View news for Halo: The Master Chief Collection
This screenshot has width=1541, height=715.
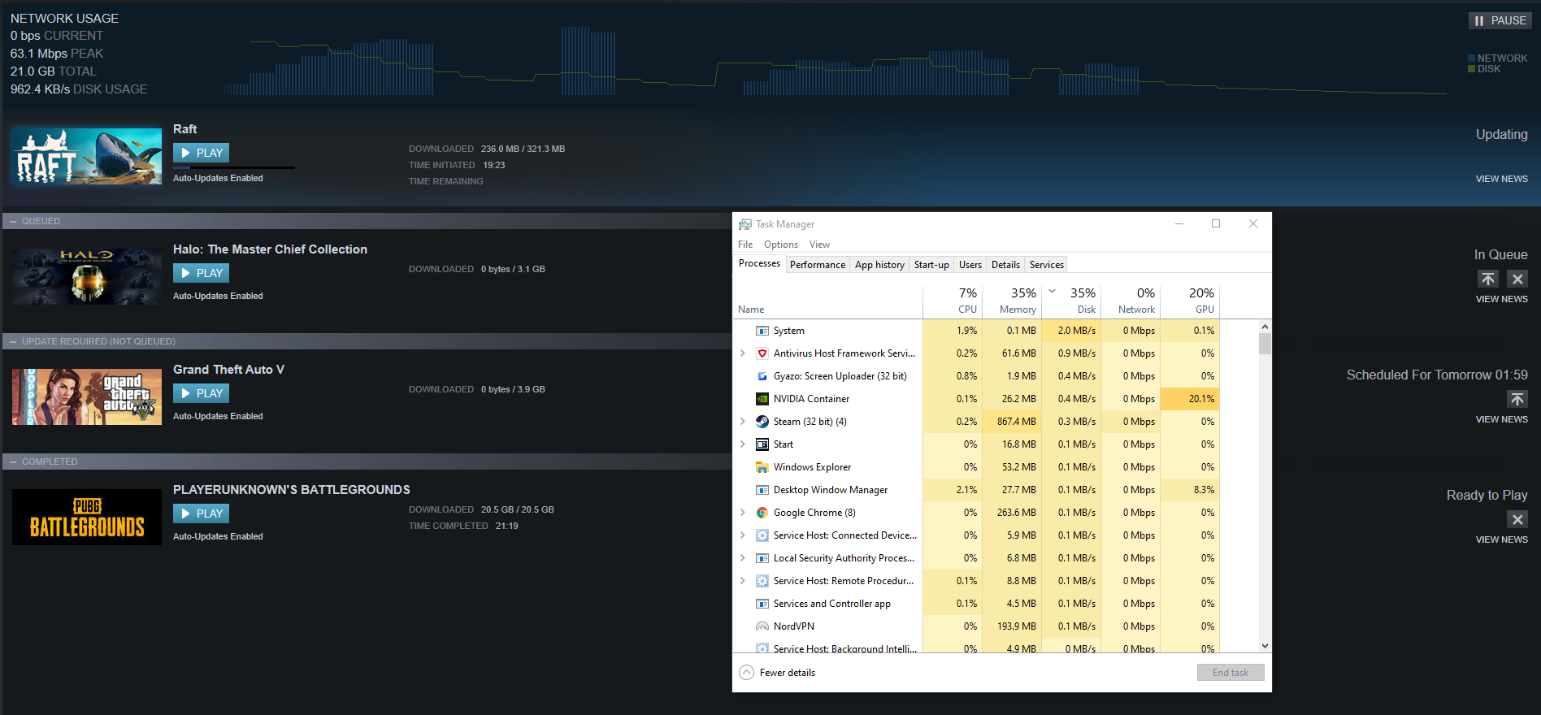click(x=1502, y=299)
